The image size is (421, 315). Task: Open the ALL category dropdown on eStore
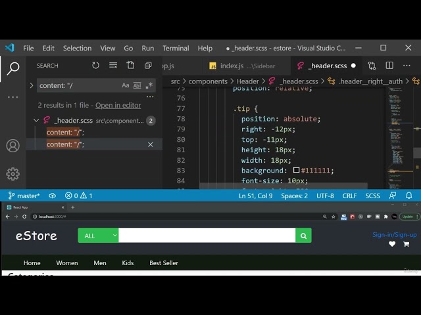[x=98, y=236]
